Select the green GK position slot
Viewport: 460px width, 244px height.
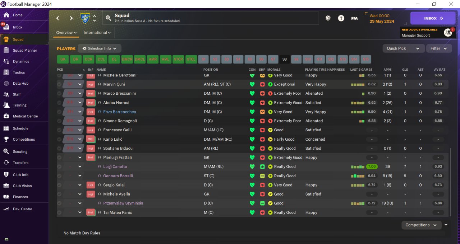point(63,59)
